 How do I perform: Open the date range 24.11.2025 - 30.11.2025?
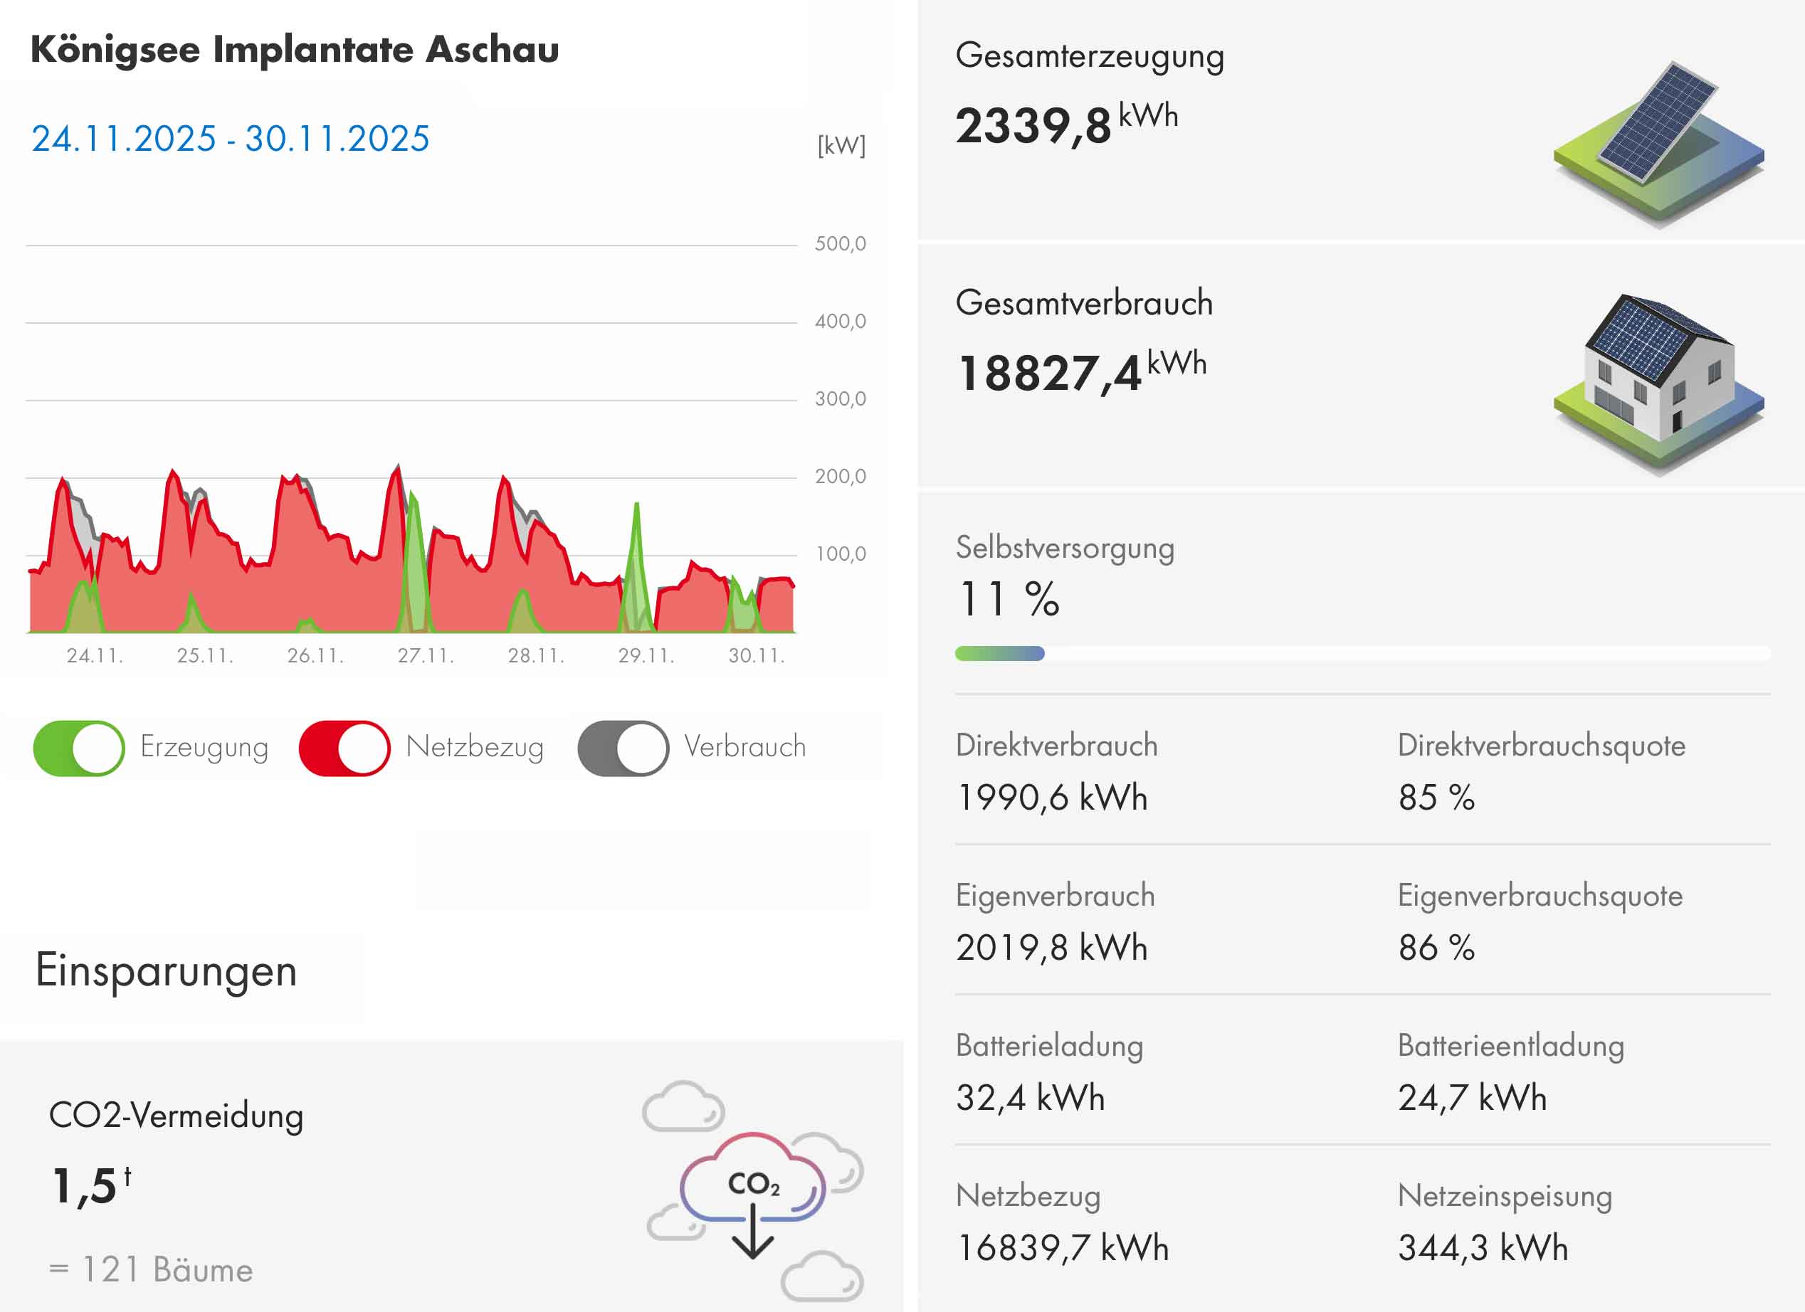pos(230,139)
